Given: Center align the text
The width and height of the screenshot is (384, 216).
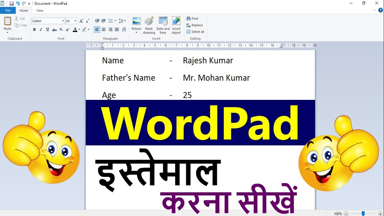Looking at the screenshot, I should [103, 29].
